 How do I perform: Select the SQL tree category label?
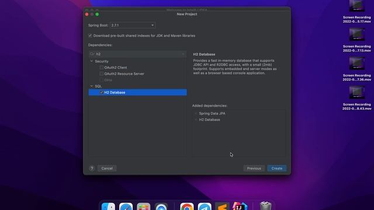pyautogui.click(x=98, y=86)
